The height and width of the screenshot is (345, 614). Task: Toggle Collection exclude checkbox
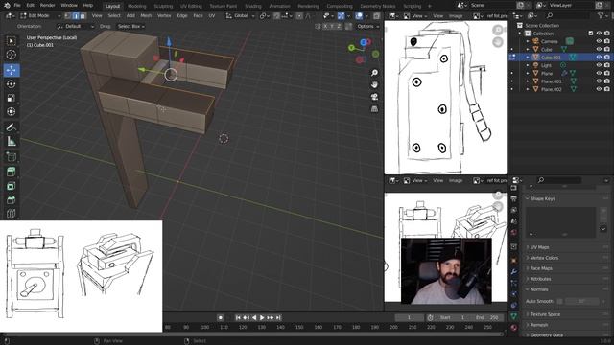click(x=591, y=34)
